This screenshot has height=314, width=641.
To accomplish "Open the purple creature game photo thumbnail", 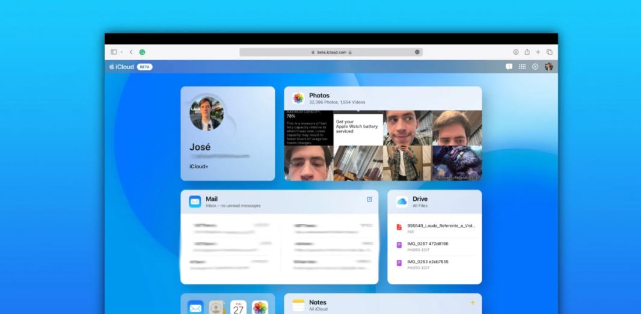I will pyautogui.click(x=457, y=163).
